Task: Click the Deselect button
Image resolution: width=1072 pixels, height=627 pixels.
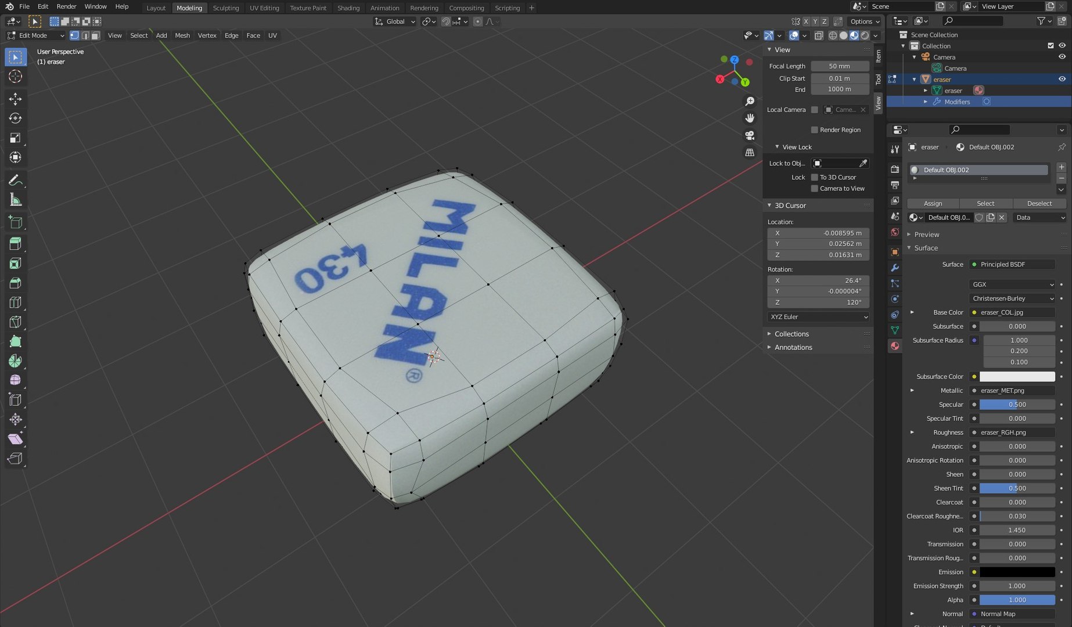Action: click(1039, 204)
